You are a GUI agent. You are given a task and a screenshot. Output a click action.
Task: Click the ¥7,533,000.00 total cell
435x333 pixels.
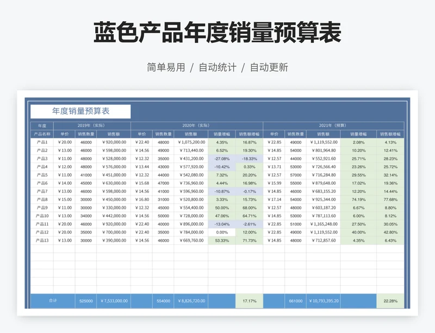[x=114, y=301]
